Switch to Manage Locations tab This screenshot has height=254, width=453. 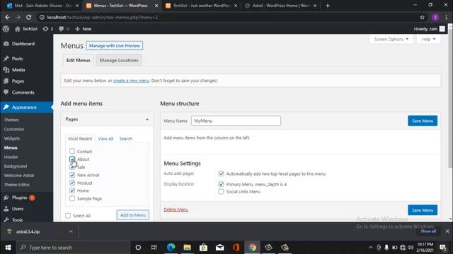pos(119,60)
